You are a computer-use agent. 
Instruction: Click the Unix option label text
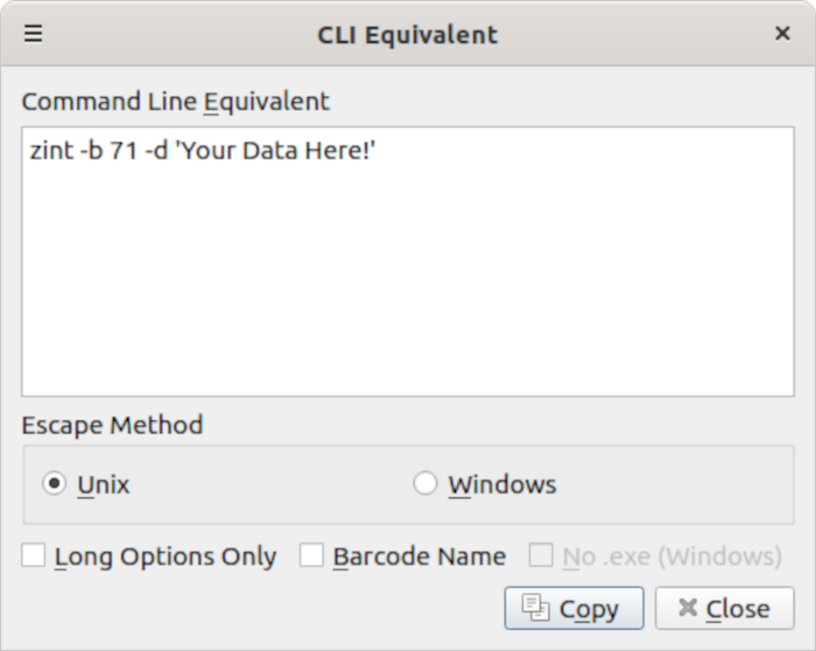[103, 485]
